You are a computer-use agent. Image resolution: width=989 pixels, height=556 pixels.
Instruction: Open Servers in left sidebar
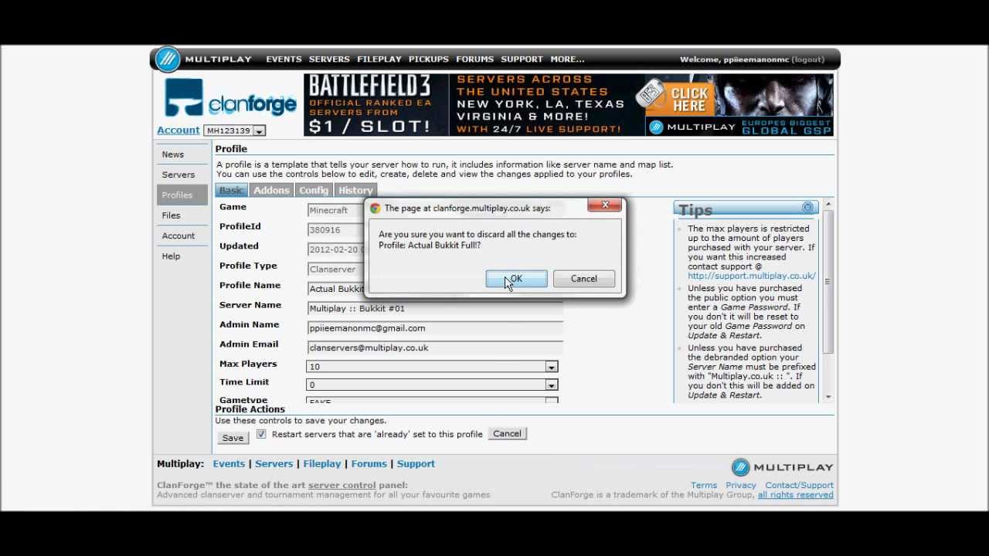pyautogui.click(x=178, y=175)
